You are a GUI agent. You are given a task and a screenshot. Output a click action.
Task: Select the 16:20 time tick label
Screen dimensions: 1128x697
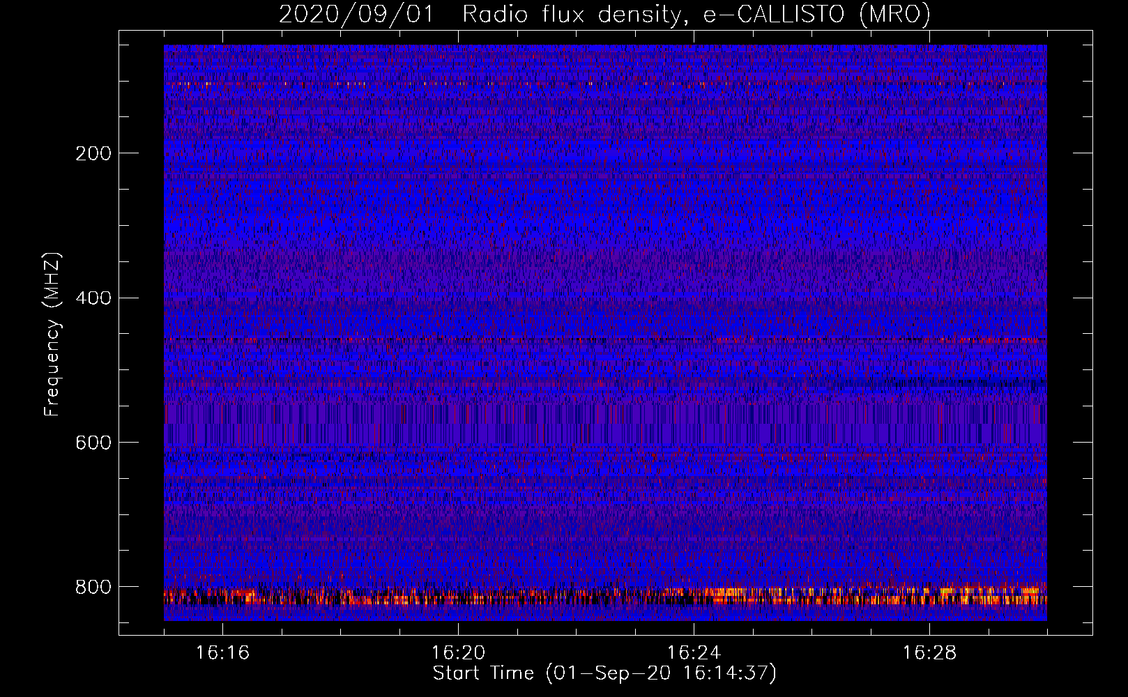click(458, 653)
